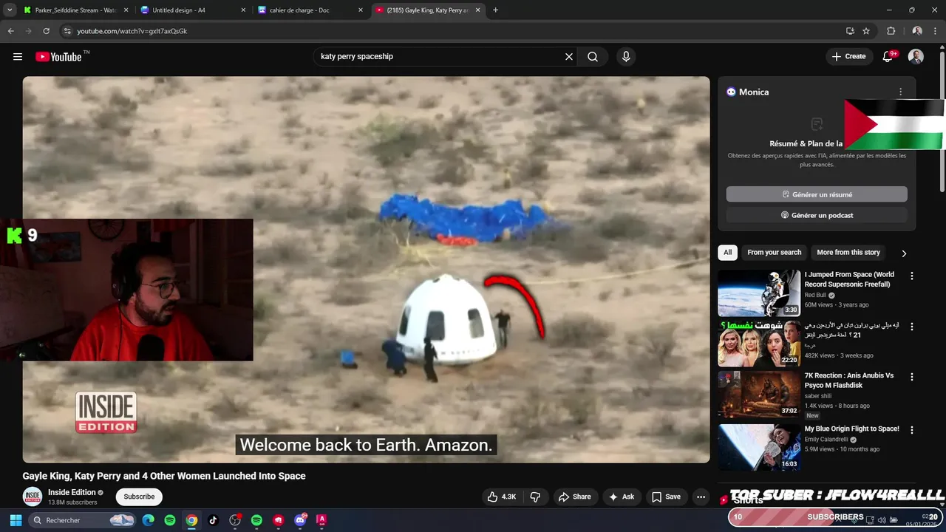Open TikTok from the taskbar
The height and width of the screenshot is (532, 946).
point(213,520)
